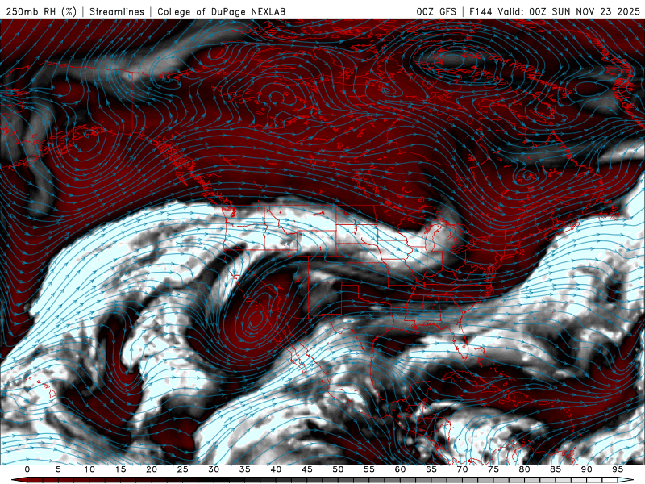Click "College of DuPage NEXLAB" header text

pyautogui.click(x=221, y=11)
